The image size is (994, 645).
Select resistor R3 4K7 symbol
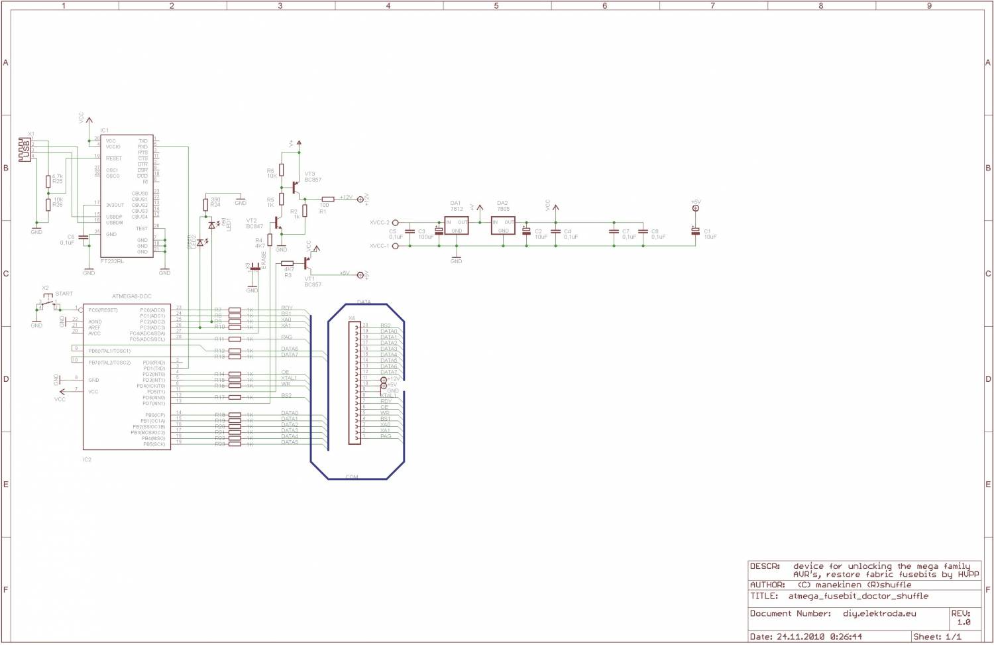tap(287, 263)
